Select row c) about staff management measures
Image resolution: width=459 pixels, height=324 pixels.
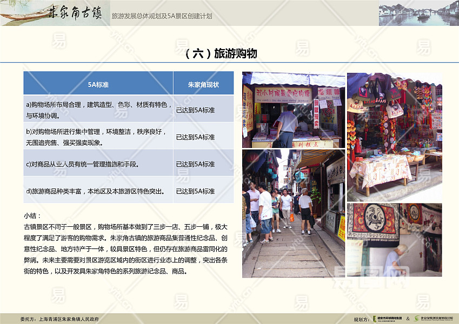(x=98, y=164)
